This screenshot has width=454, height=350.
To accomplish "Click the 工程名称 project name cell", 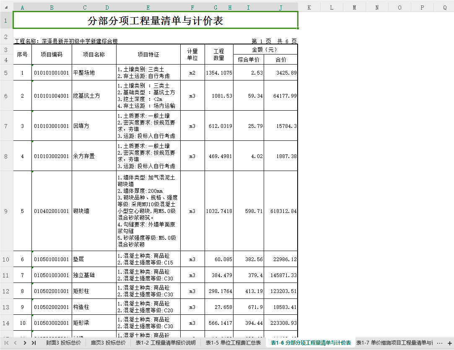I will click(x=66, y=41).
